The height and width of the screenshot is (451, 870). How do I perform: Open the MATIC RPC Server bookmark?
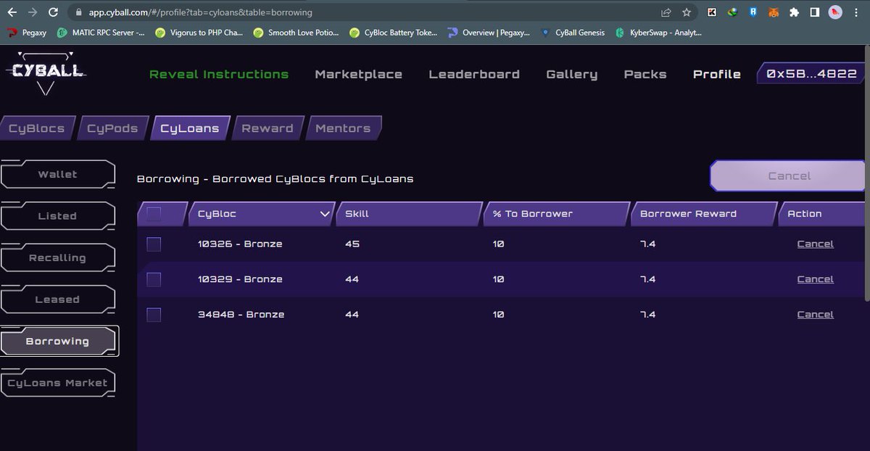(x=101, y=33)
